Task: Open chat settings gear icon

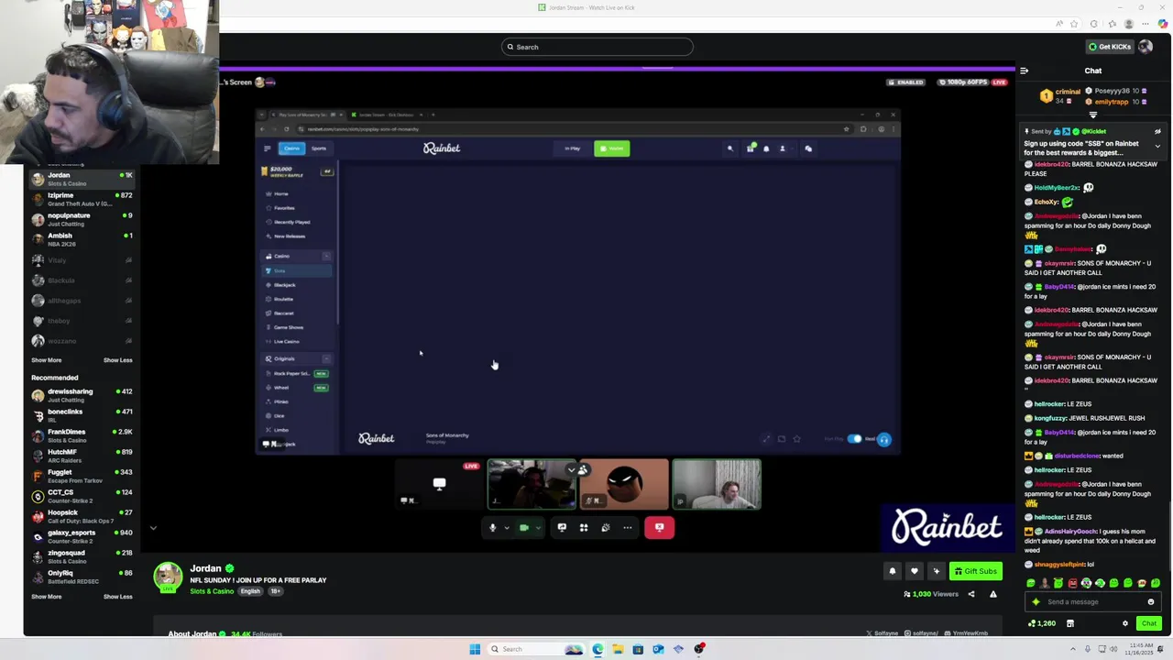Action: point(1125,623)
